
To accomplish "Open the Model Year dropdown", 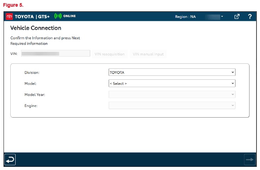I will tap(172, 95).
